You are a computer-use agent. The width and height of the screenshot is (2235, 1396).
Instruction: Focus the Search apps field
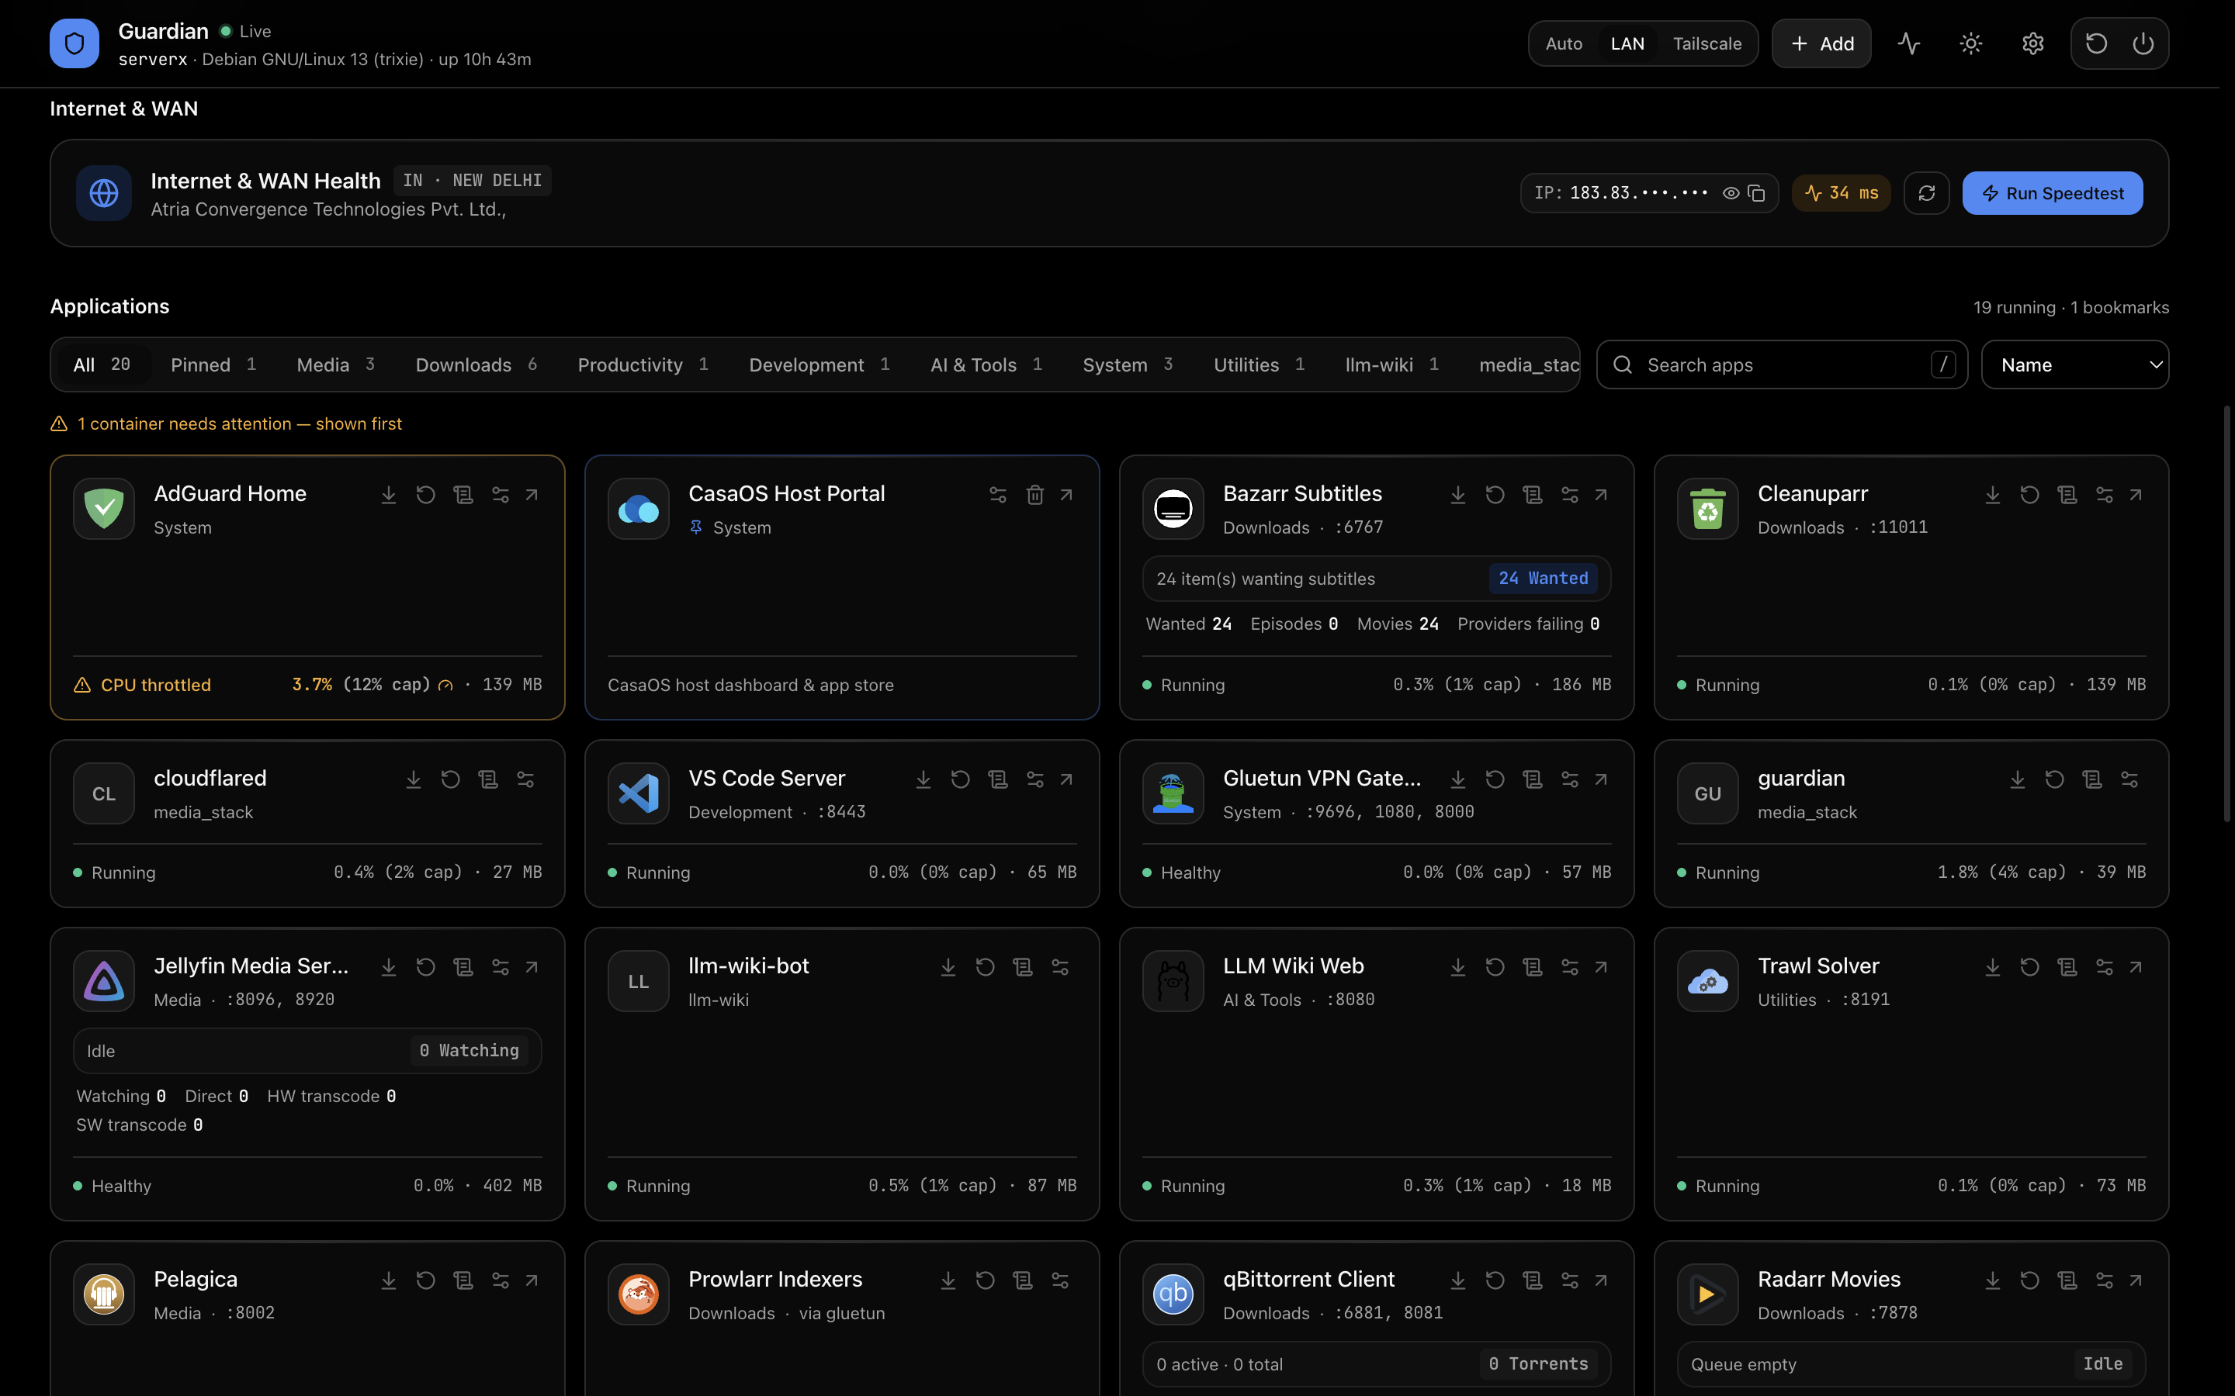coord(1782,365)
